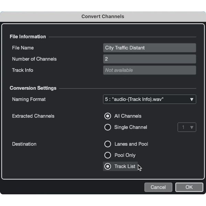Click the Convert Channels title bar
The height and width of the screenshot is (206, 206).
103,16
